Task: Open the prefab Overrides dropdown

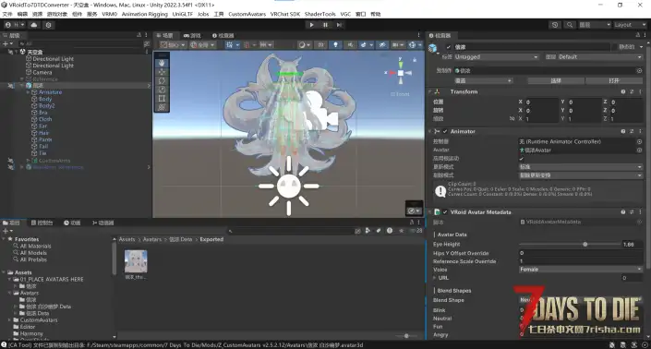Action: pos(483,80)
